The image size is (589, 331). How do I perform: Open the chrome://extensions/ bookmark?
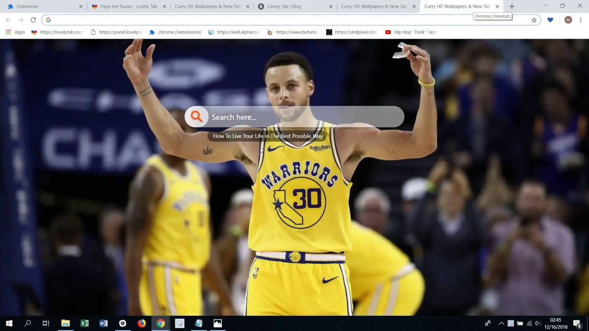[179, 32]
